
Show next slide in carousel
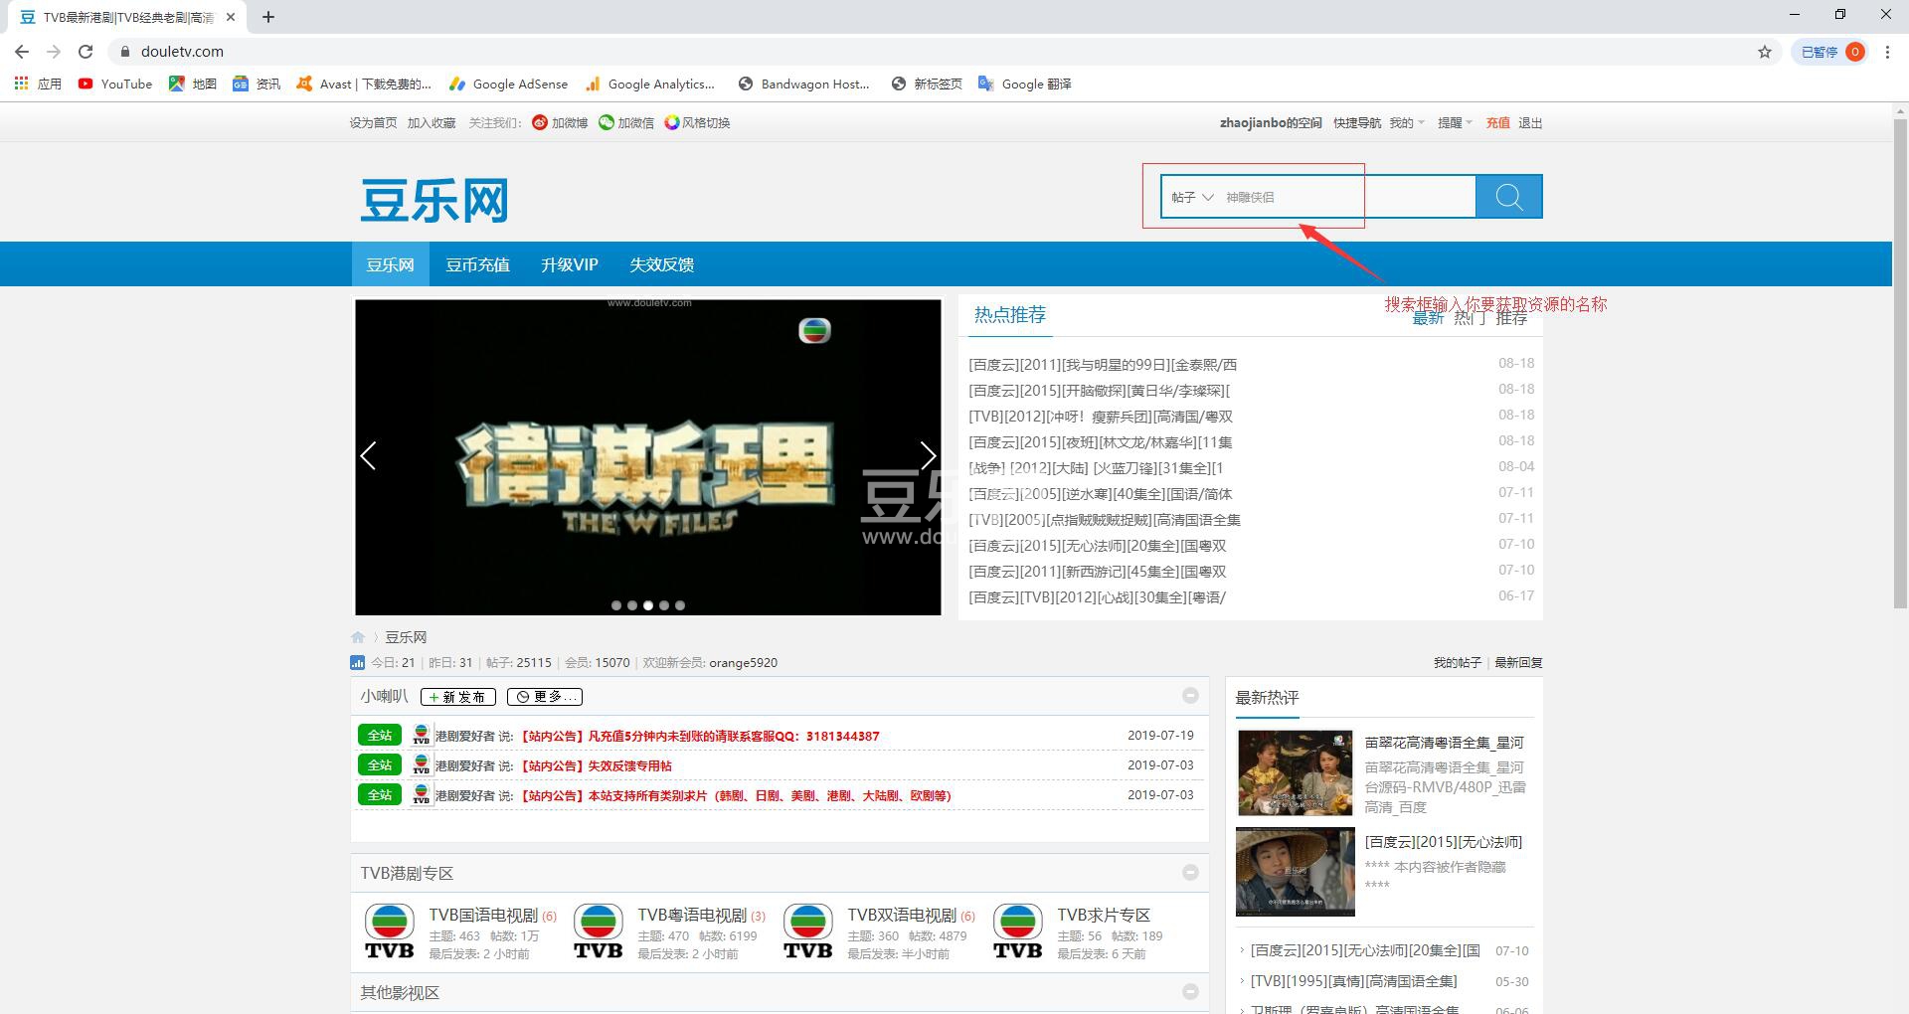click(x=928, y=456)
